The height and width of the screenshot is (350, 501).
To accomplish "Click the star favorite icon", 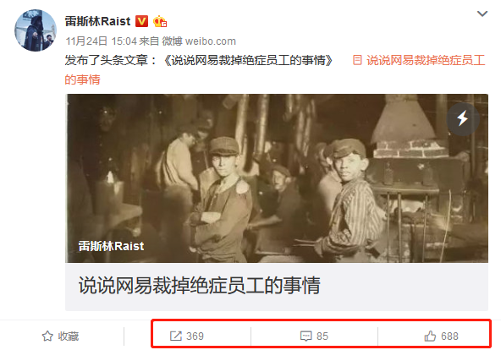I will 47,336.
